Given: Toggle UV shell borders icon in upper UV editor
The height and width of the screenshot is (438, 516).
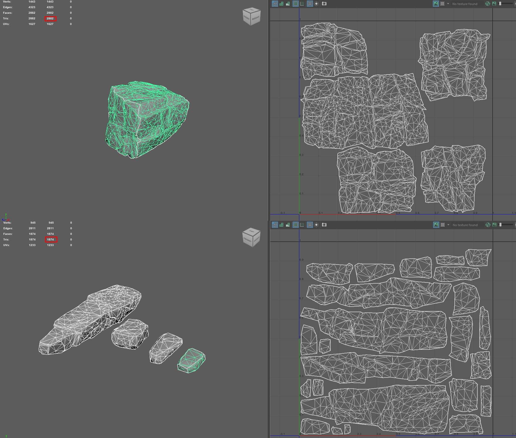Looking at the screenshot, I should point(302,4).
